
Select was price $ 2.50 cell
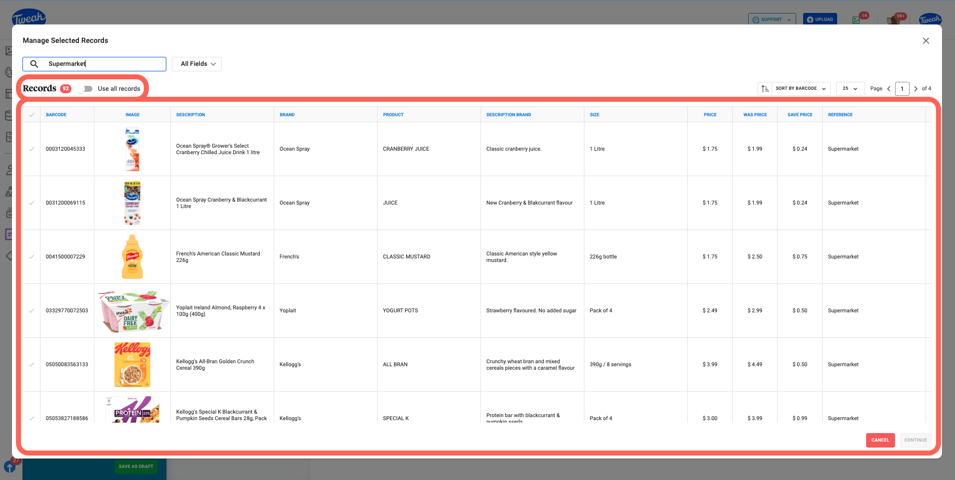point(755,257)
